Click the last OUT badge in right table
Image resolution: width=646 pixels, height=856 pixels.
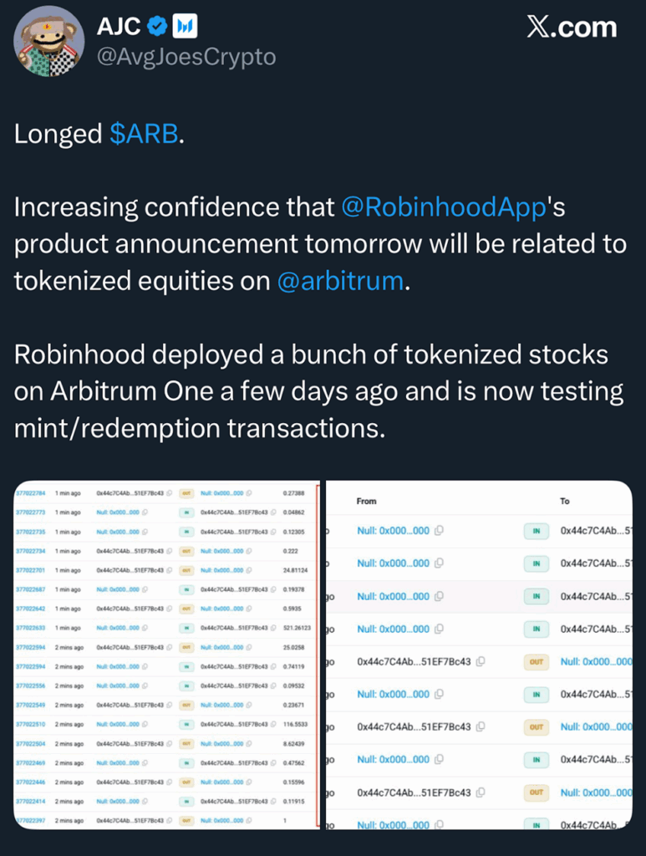(536, 792)
